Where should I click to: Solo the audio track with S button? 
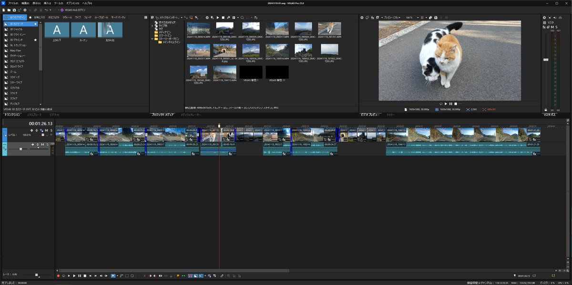(x=47, y=144)
